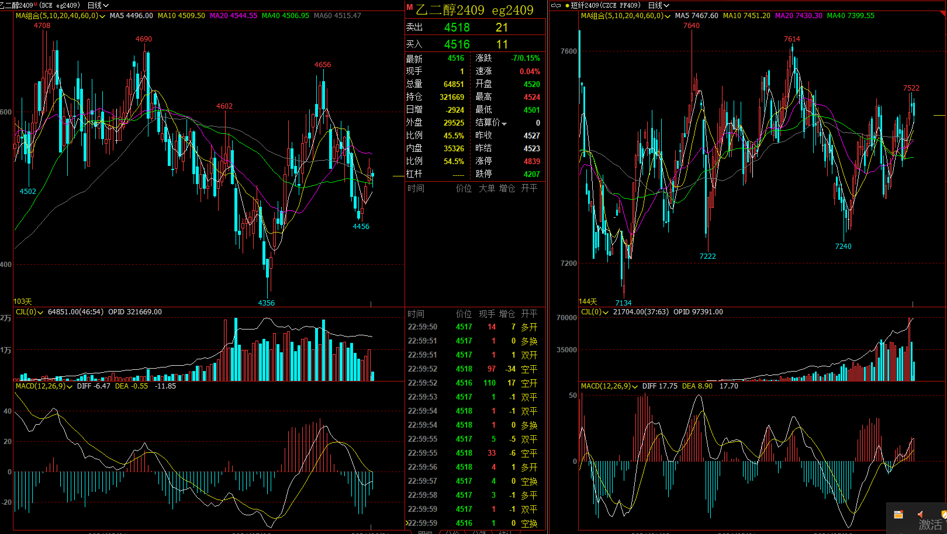Click the link-chart icon beside 短纤2409
The height and width of the screenshot is (534, 947).
point(556,5)
